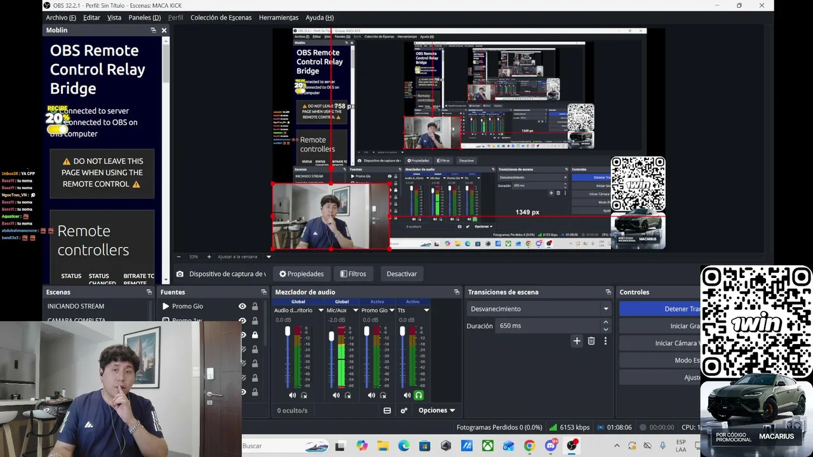Image resolution: width=813 pixels, height=457 pixels.
Task: Open Discord from the taskbar
Action: 551,446
